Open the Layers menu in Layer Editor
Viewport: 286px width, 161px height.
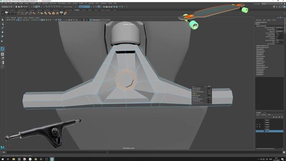[x=258, y=115]
